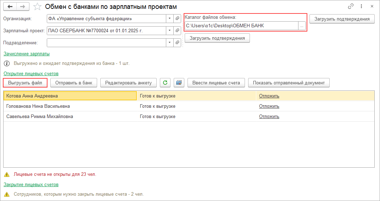This screenshot has width=380, height=201.
Task: Open the Подразделение record with the open icon
Action: tap(177, 43)
